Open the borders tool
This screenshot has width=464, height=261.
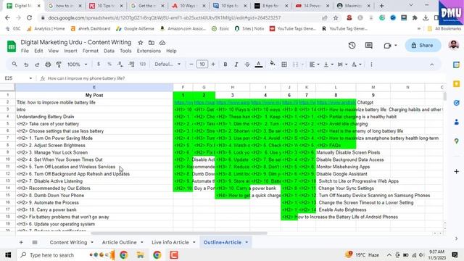(x=284, y=65)
